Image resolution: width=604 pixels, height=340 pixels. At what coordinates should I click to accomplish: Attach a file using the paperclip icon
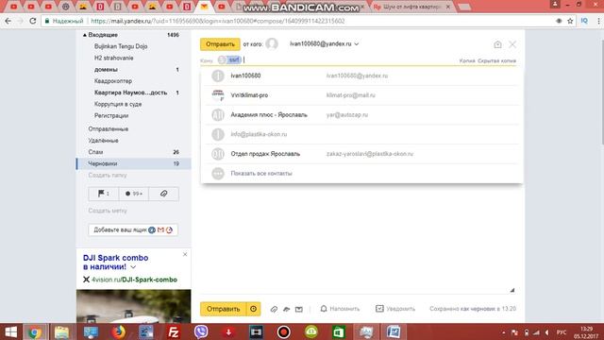(274, 309)
